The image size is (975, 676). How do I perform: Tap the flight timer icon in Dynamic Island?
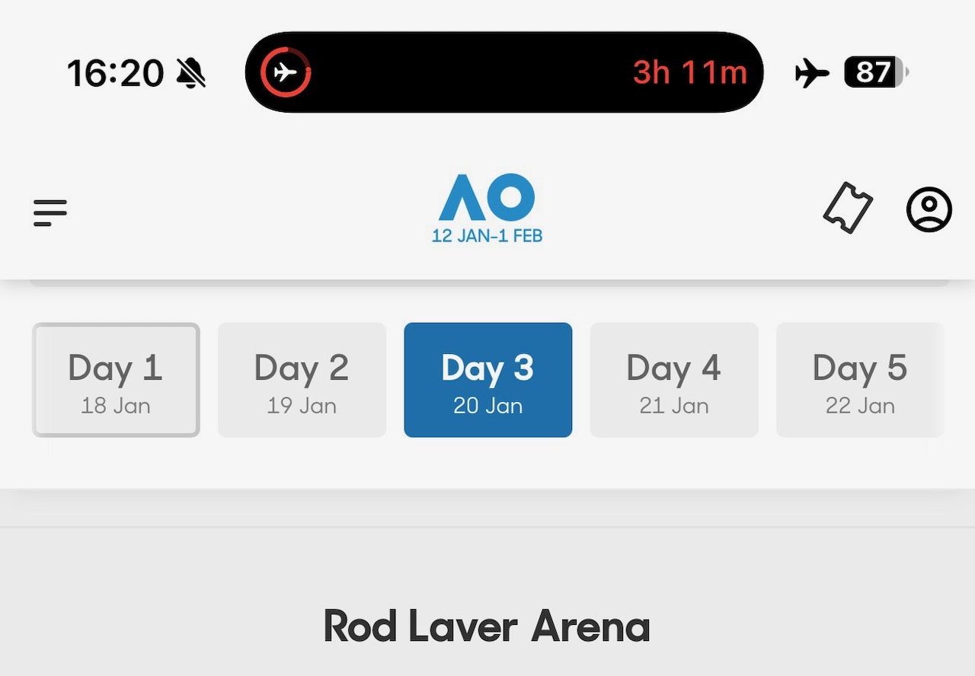pyautogui.click(x=286, y=73)
